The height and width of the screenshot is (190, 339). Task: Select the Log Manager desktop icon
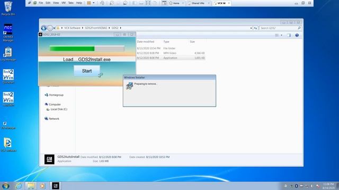pos(8,54)
